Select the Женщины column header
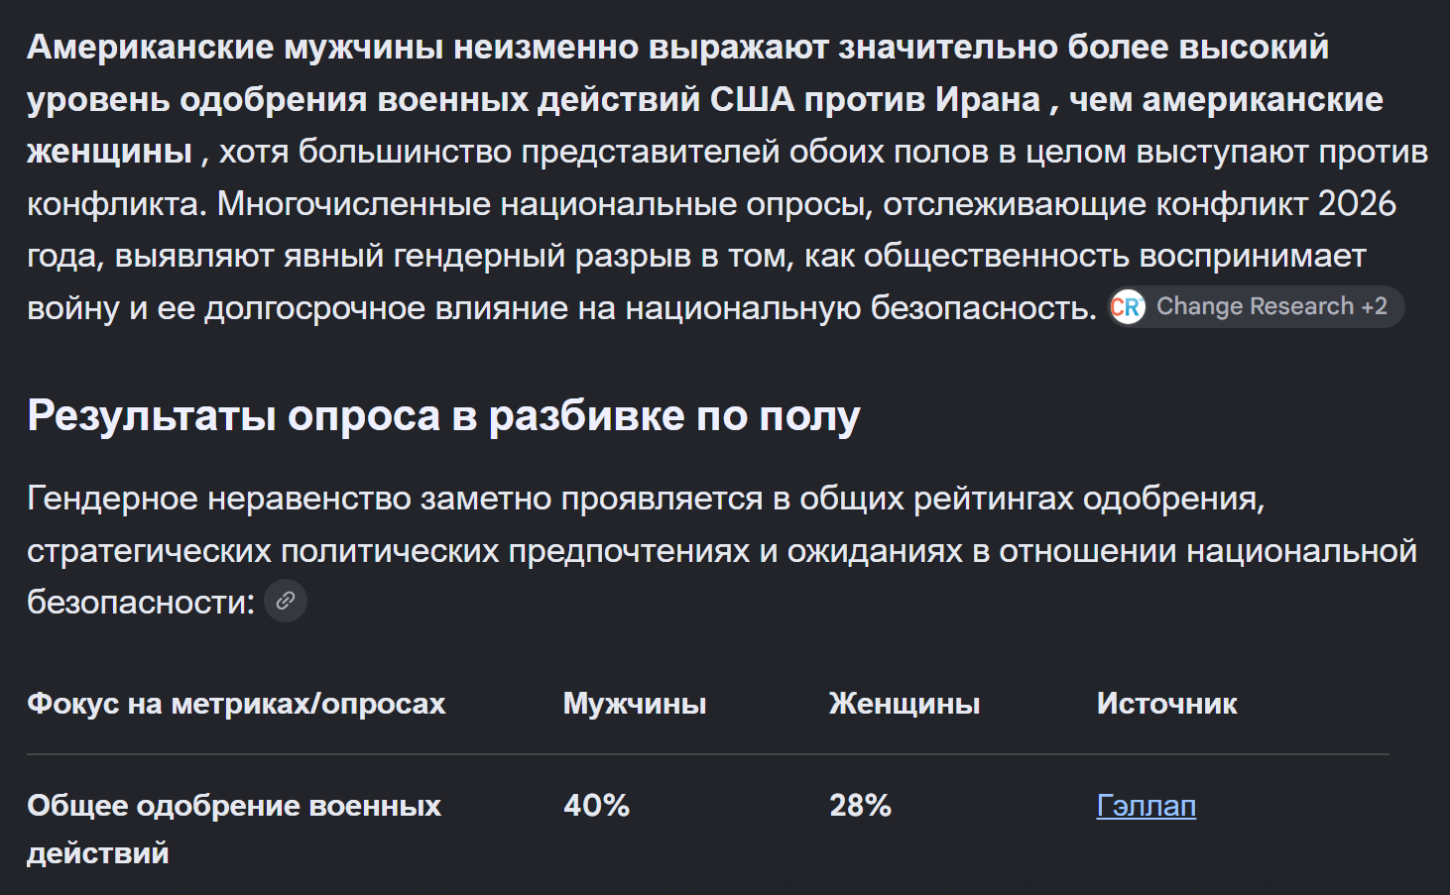 905,704
